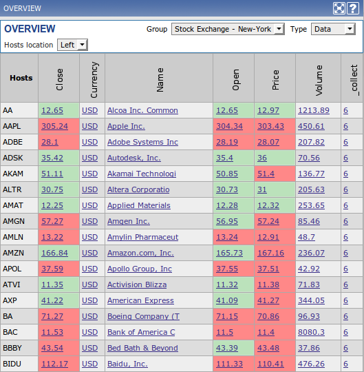Click AA volume value 1213.89

click(x=314, y=110)
